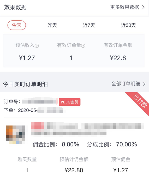Open the 更多效果数据 link
Viewport: 149px width, 177px height.
(124, 7)
